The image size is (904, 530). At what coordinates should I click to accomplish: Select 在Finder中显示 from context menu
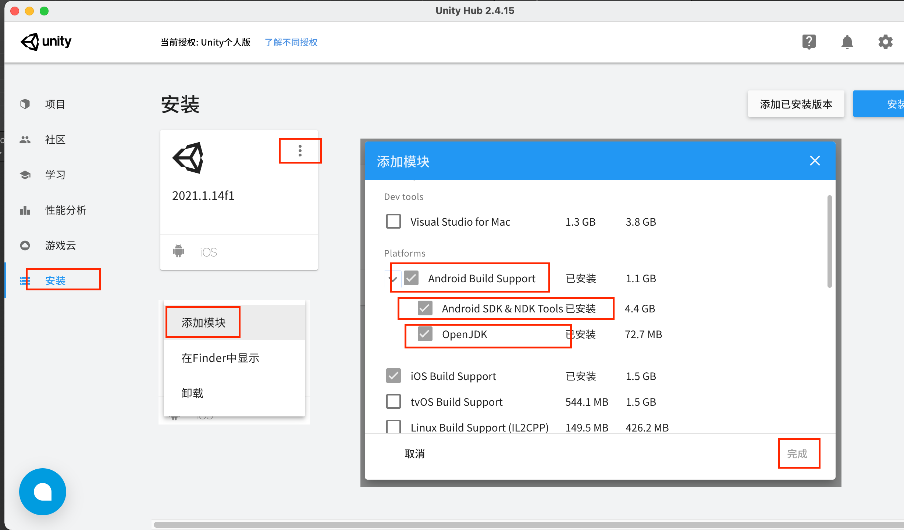[220, 358]
